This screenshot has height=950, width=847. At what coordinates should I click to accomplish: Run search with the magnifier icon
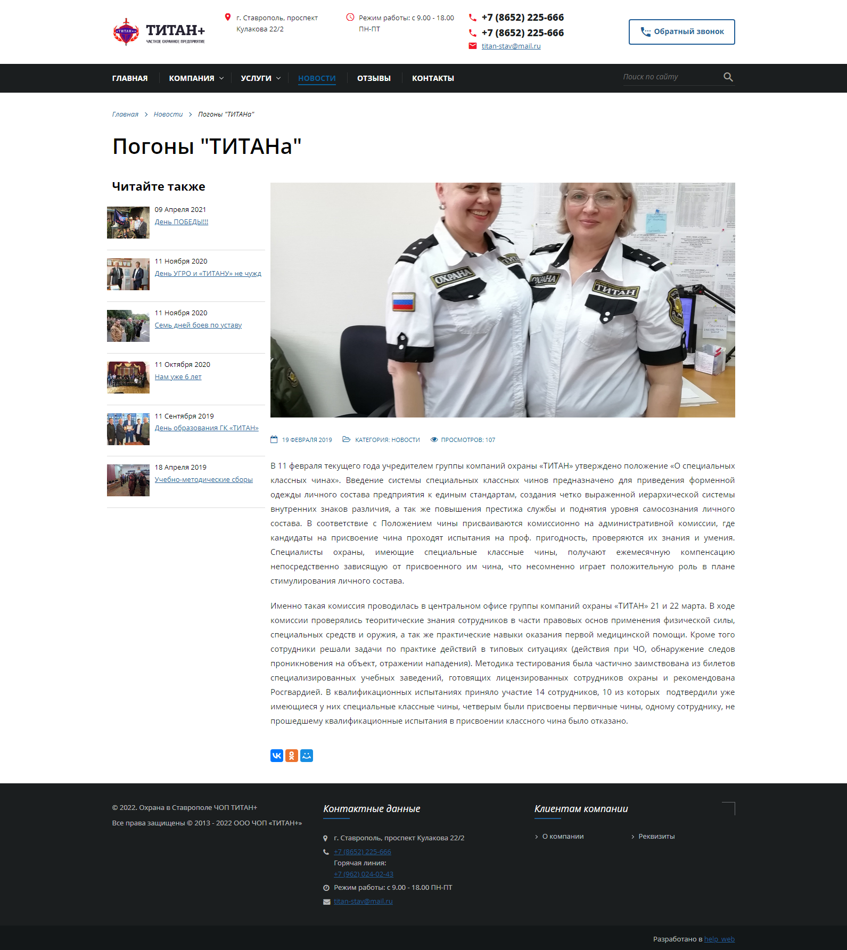tap(728, 77)
